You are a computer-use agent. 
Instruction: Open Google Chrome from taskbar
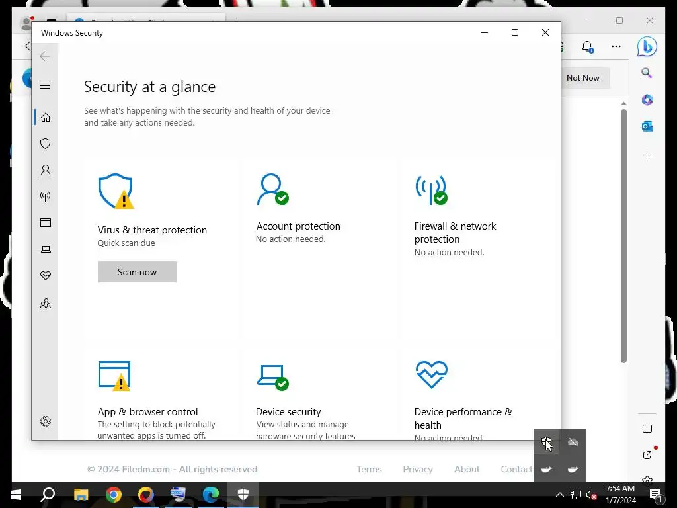pyautogui.click(x=114, y=495)
